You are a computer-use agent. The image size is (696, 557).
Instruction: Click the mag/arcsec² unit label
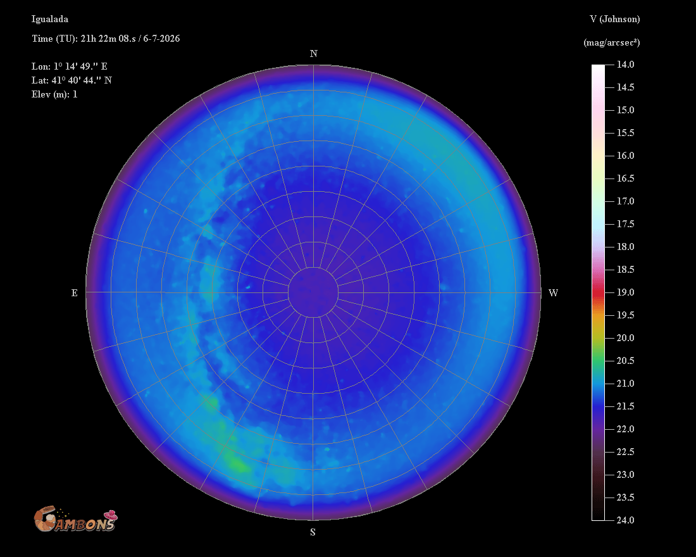(612, 42)
